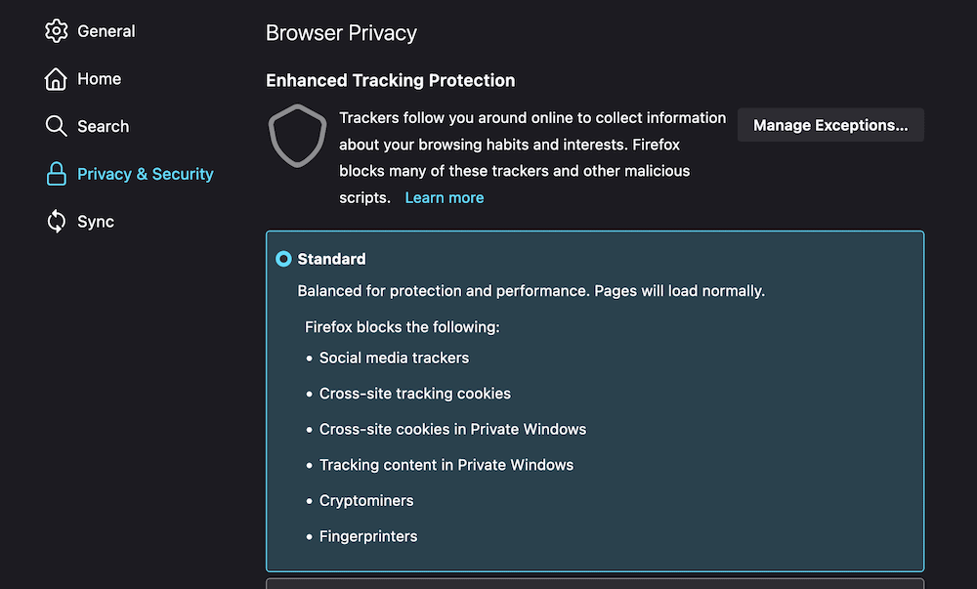Open Manage Exceptions dialog
The width and height of the screenshot is (977, 589).
(x=829, y=125)
